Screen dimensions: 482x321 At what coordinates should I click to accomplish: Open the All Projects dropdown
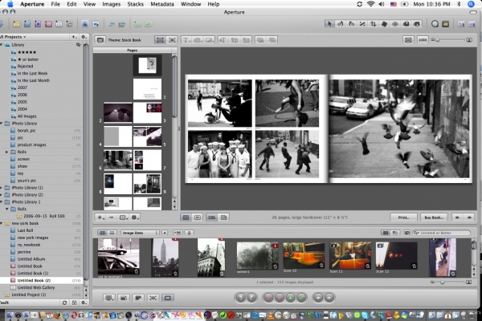tap(13, 37)
